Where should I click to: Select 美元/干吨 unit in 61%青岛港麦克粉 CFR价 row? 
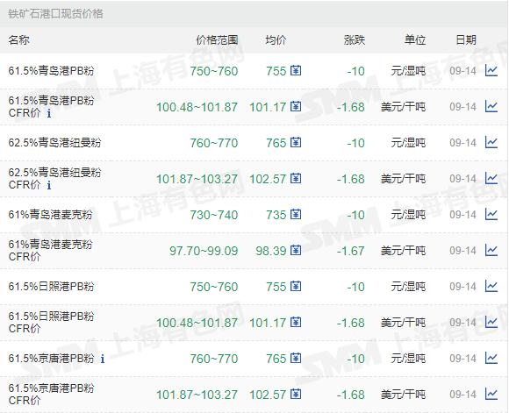[x=403, y=251]
